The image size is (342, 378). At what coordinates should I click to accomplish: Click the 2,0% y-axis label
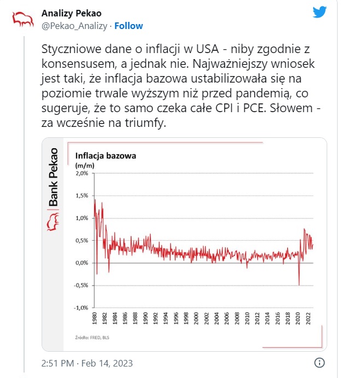(x=81, y=173)
